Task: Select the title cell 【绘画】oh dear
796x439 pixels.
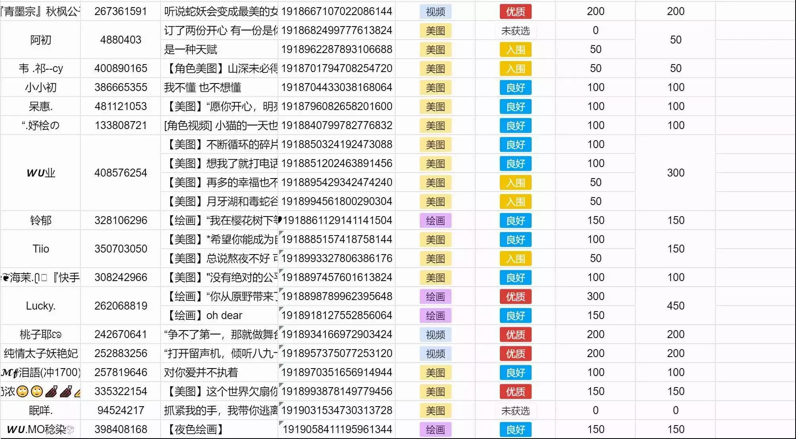Action: (219, 315)
